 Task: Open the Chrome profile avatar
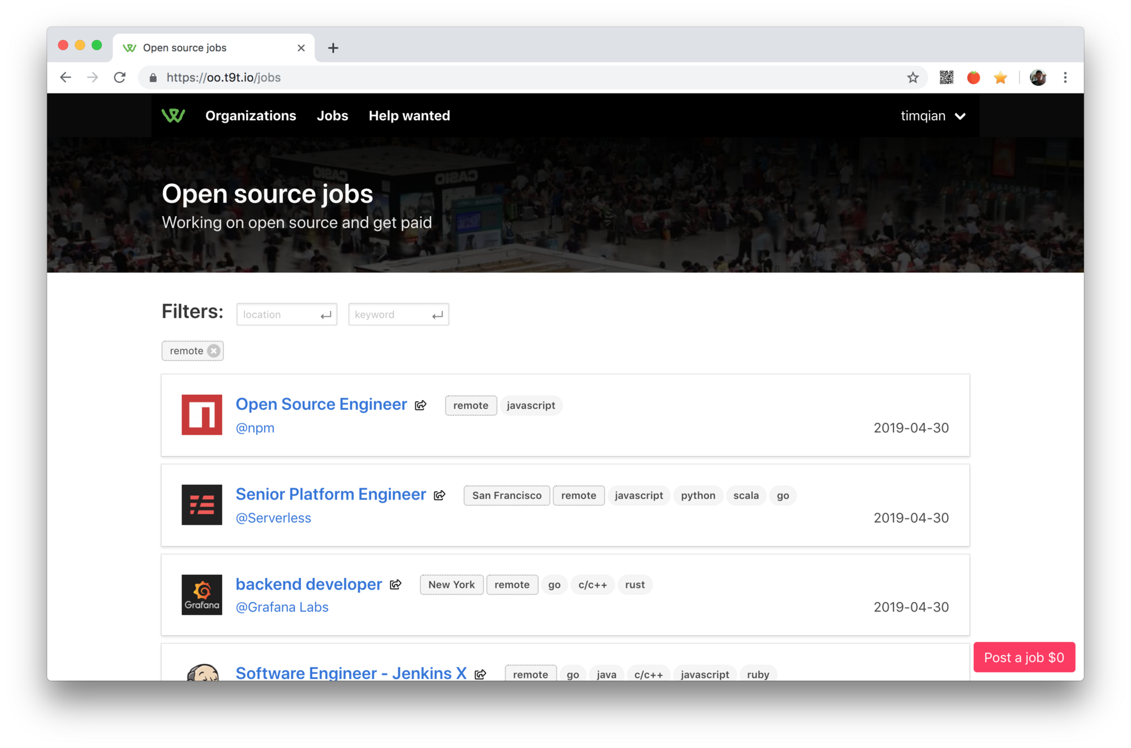point(1038,77)
